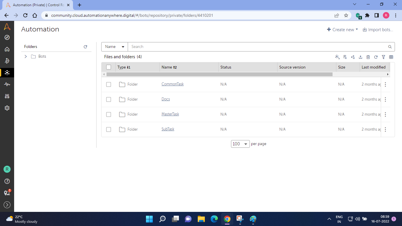The height and width of the screenshot is (226, 402).
Task: Expand the Bots folder tree node
Action: click(26, 56)
